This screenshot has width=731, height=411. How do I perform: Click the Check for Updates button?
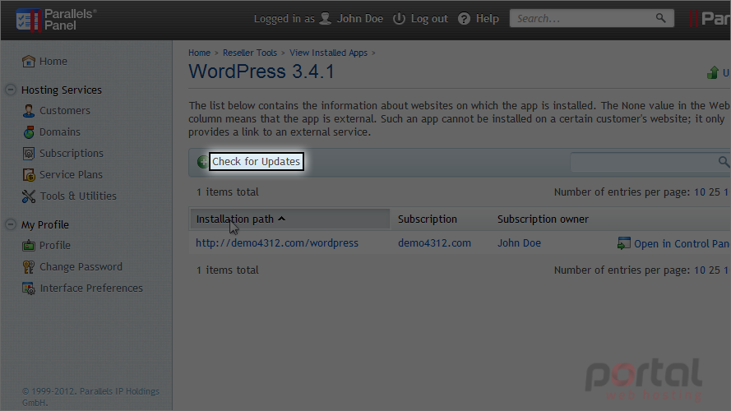point(256,161)
